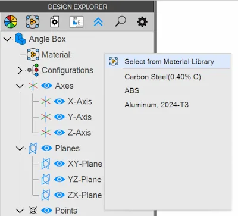Click the Planes group icon

point(33,148)
